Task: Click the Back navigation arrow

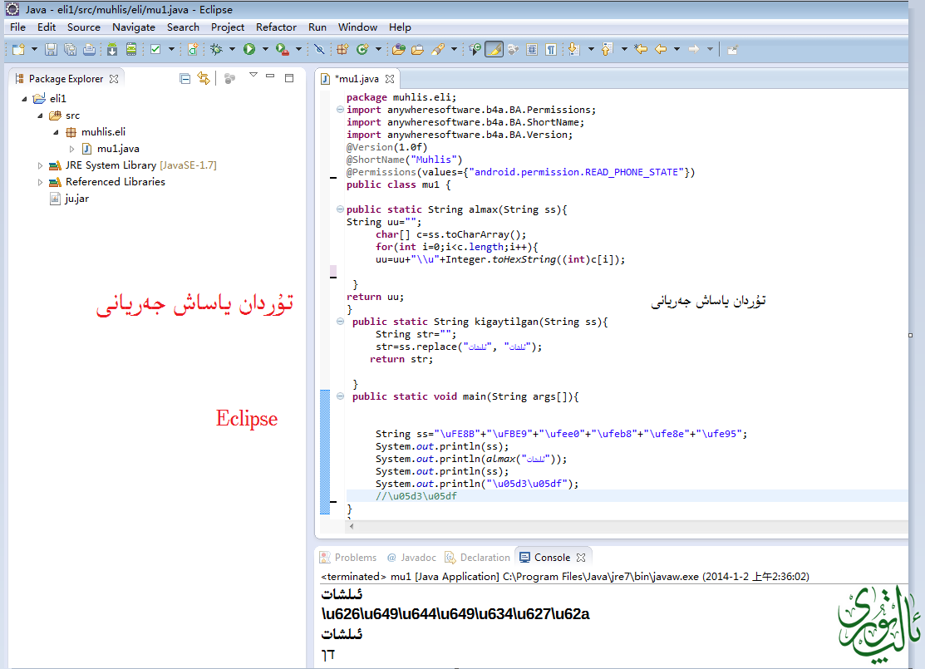Action: (x=661, y=50)
